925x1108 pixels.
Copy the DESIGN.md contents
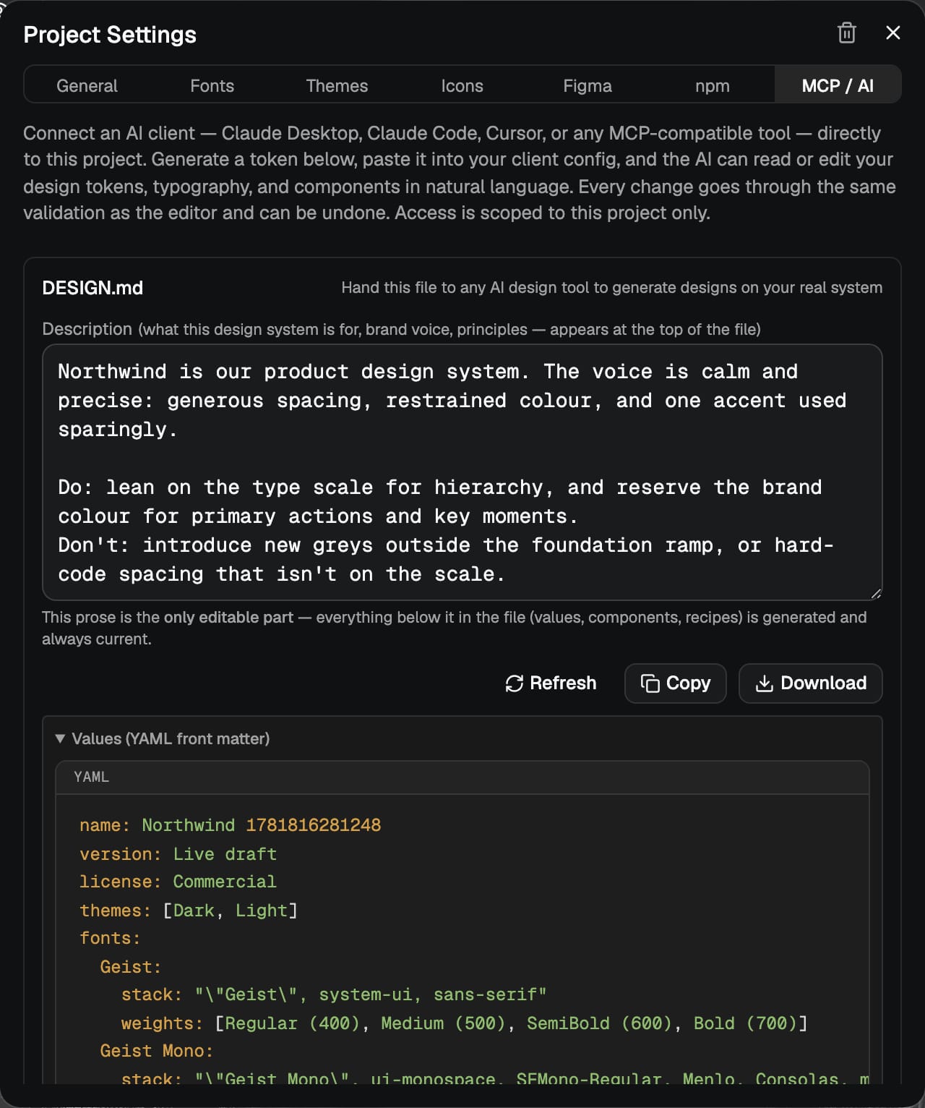[675, 683]
